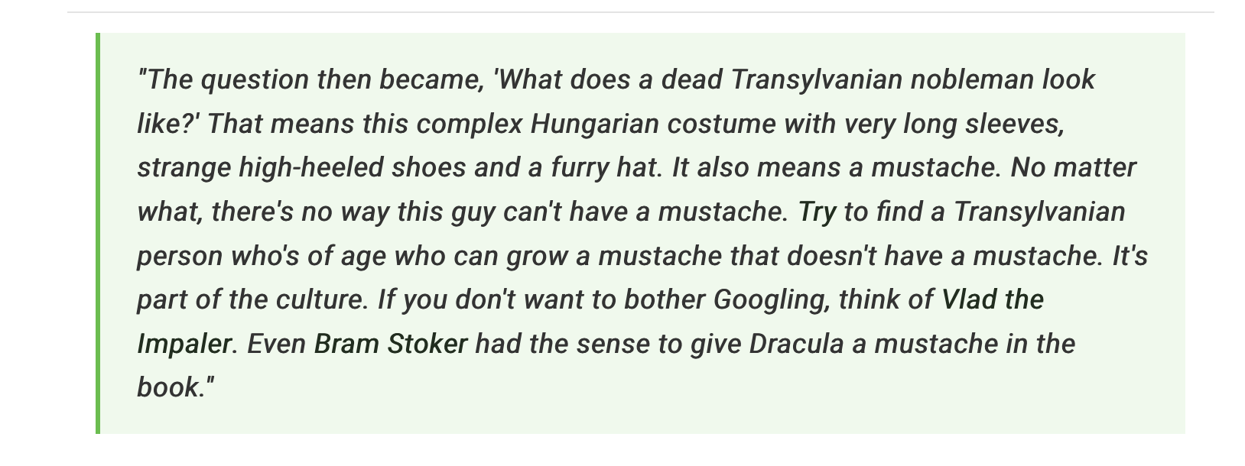The height and width of the screenshot is (466, 1245).
Task: Click the final word "book." of the quote
Action: coord(171,387)
